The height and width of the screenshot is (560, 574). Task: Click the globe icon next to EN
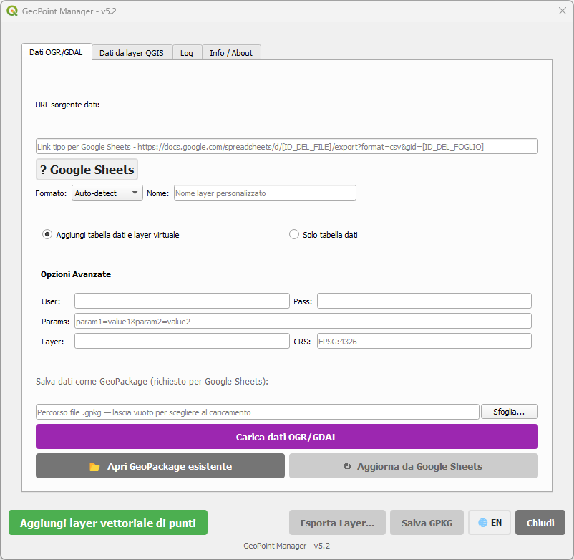point(482,523)
